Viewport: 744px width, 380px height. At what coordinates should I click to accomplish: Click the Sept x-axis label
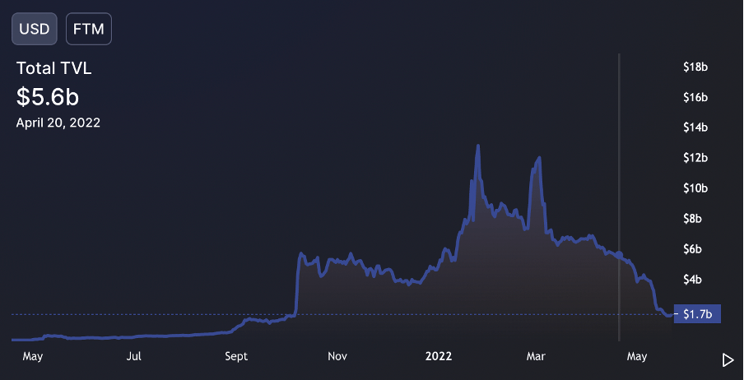tap(236, 356)
